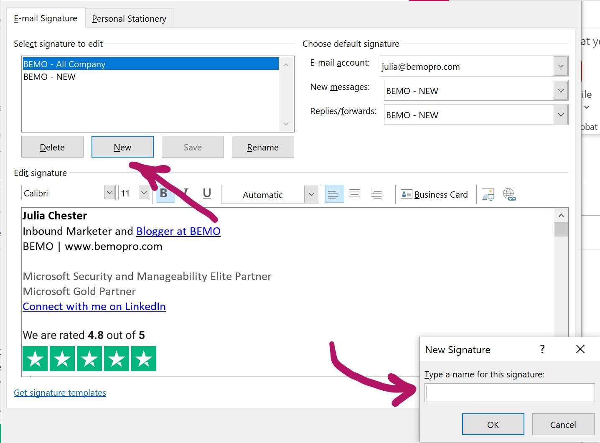
Task: Center align signature text
Action: pos(355,194)
